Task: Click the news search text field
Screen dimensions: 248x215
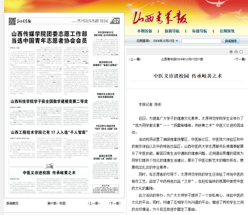Action: click(x=201, y=41)
